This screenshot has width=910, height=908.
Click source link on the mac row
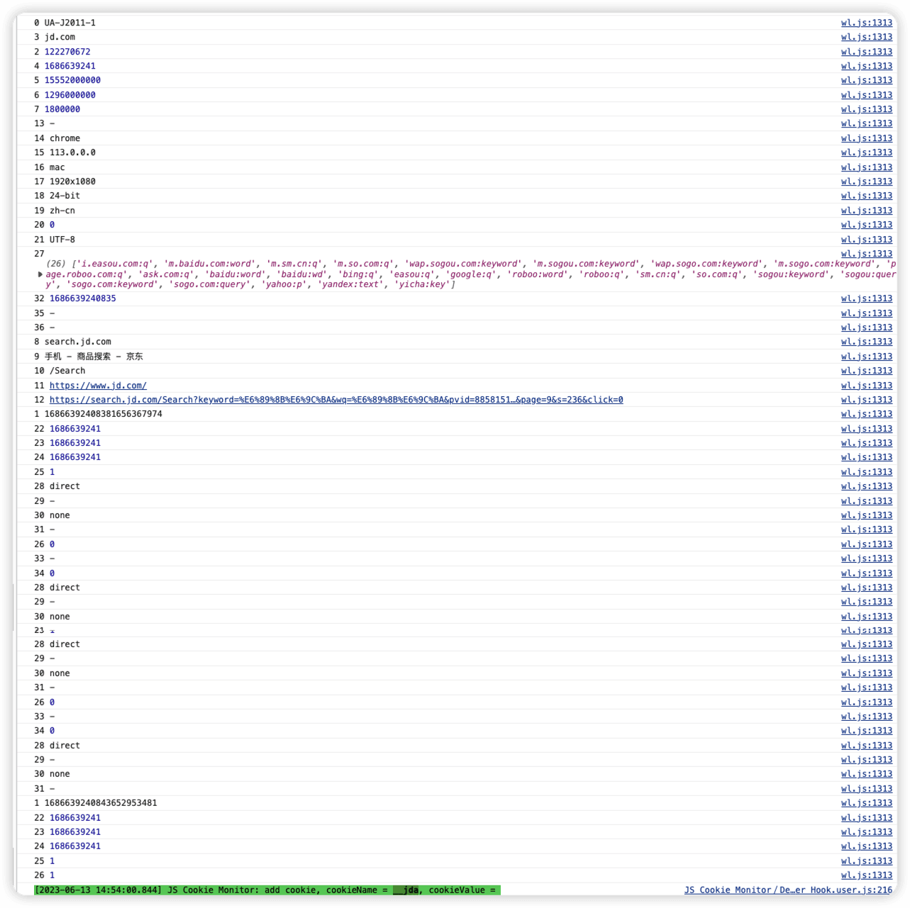pyautogui.click(x=866, y=167)
